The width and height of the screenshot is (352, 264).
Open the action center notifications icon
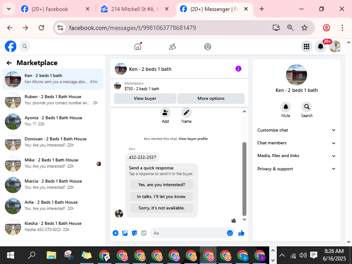tap(313, 255)
